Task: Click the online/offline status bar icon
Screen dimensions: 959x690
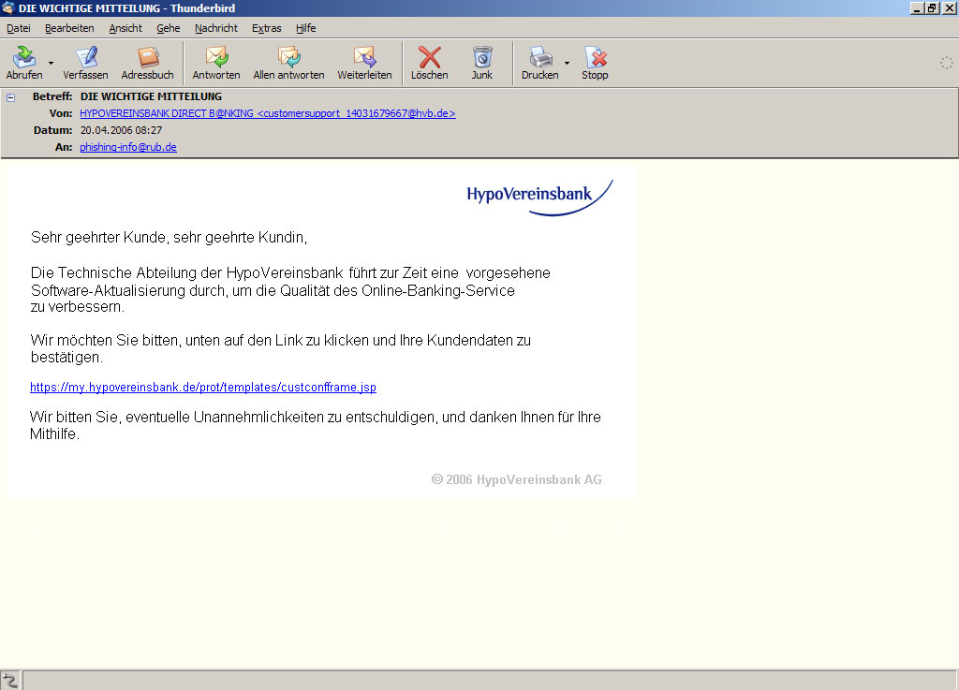Action: (x=10, y=680)
